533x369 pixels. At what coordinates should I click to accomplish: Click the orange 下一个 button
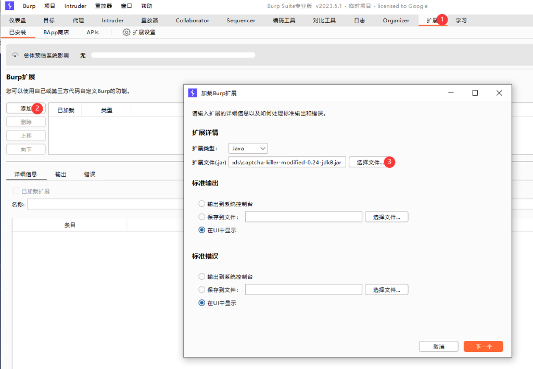484,347
